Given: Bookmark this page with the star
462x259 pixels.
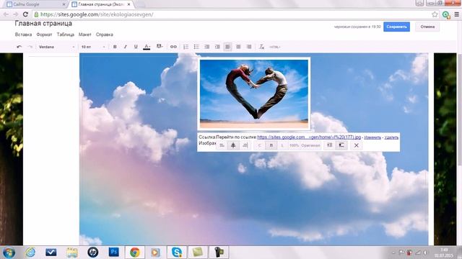Looking at the screenshot, I should [x=435, y=14].
